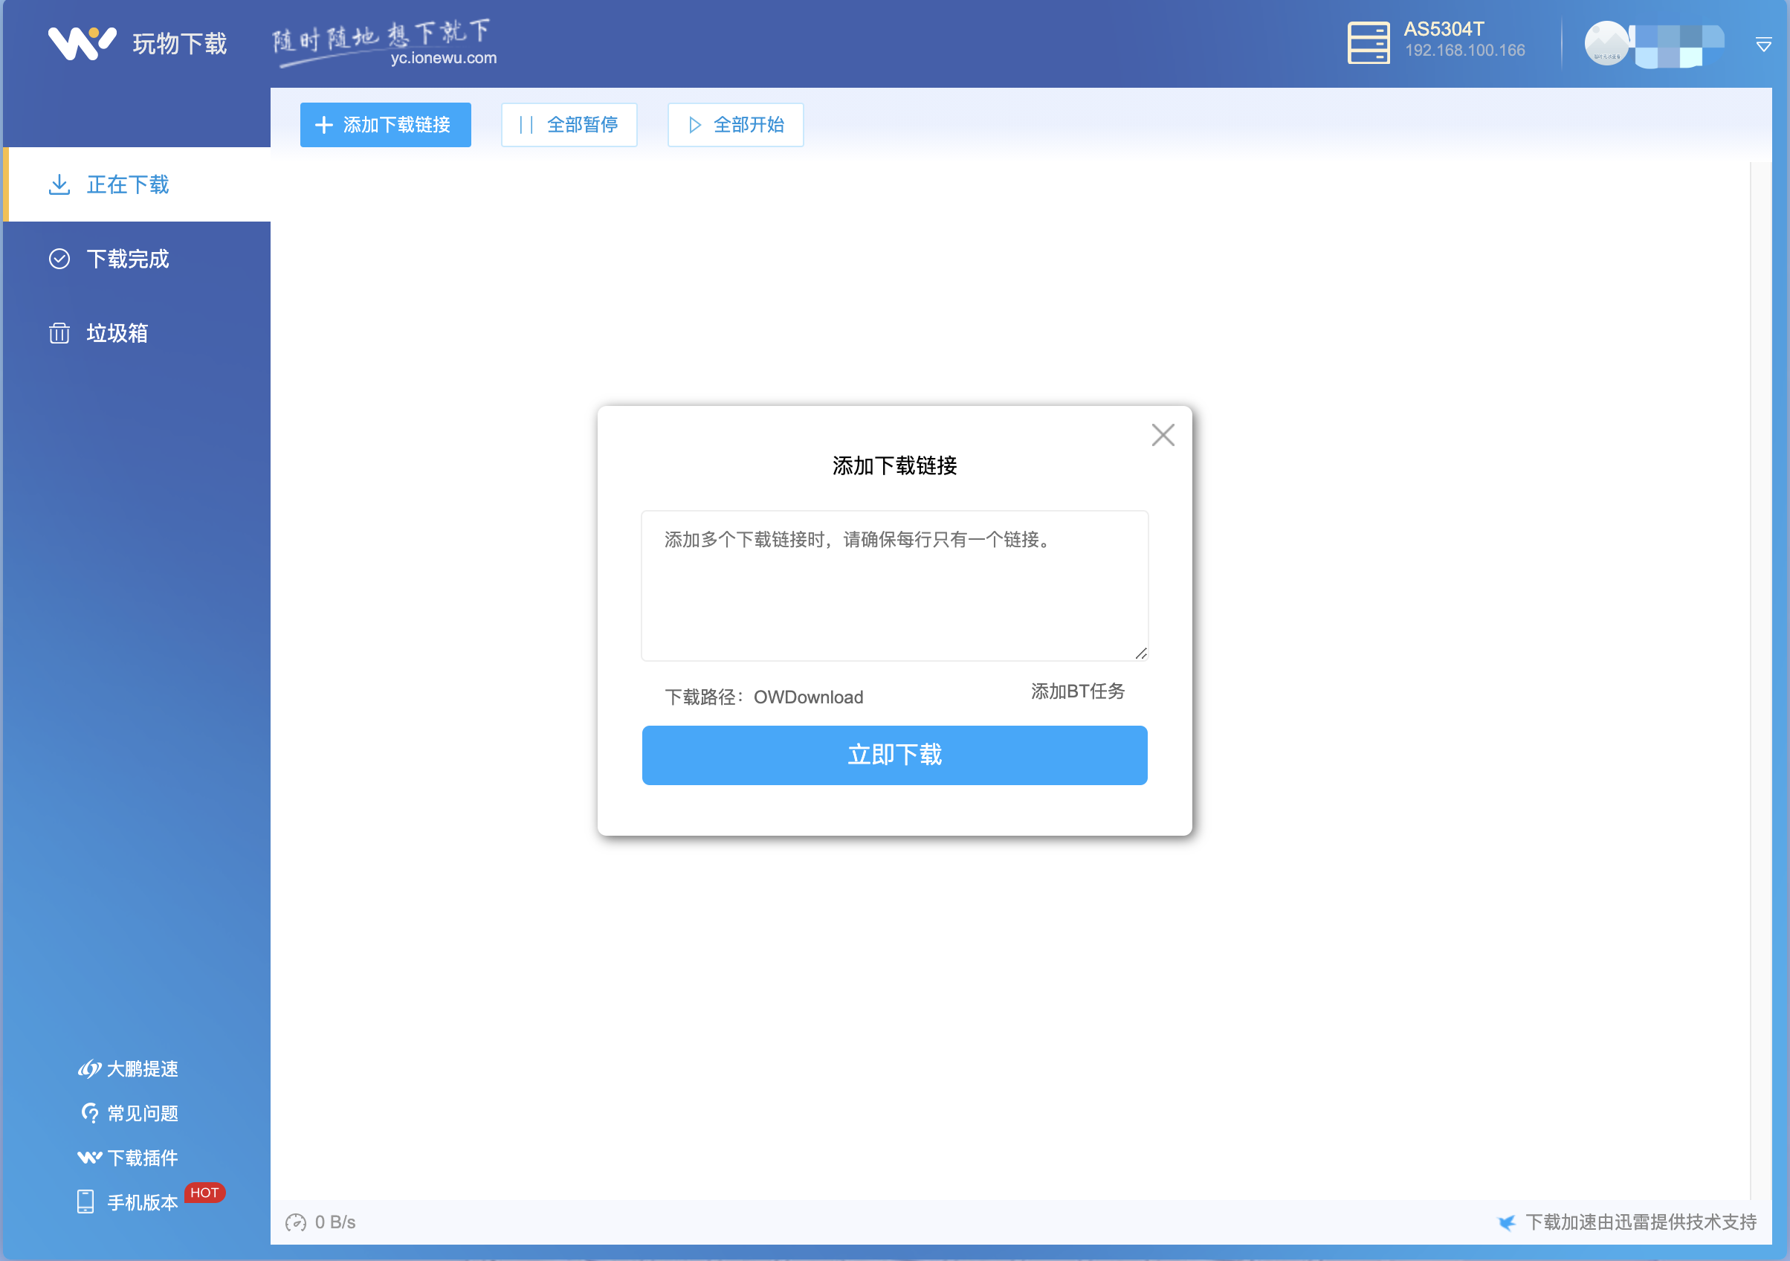Click the plus icon on 添加下载链接
This screenshot has height=1261, width=1790.
323,125
